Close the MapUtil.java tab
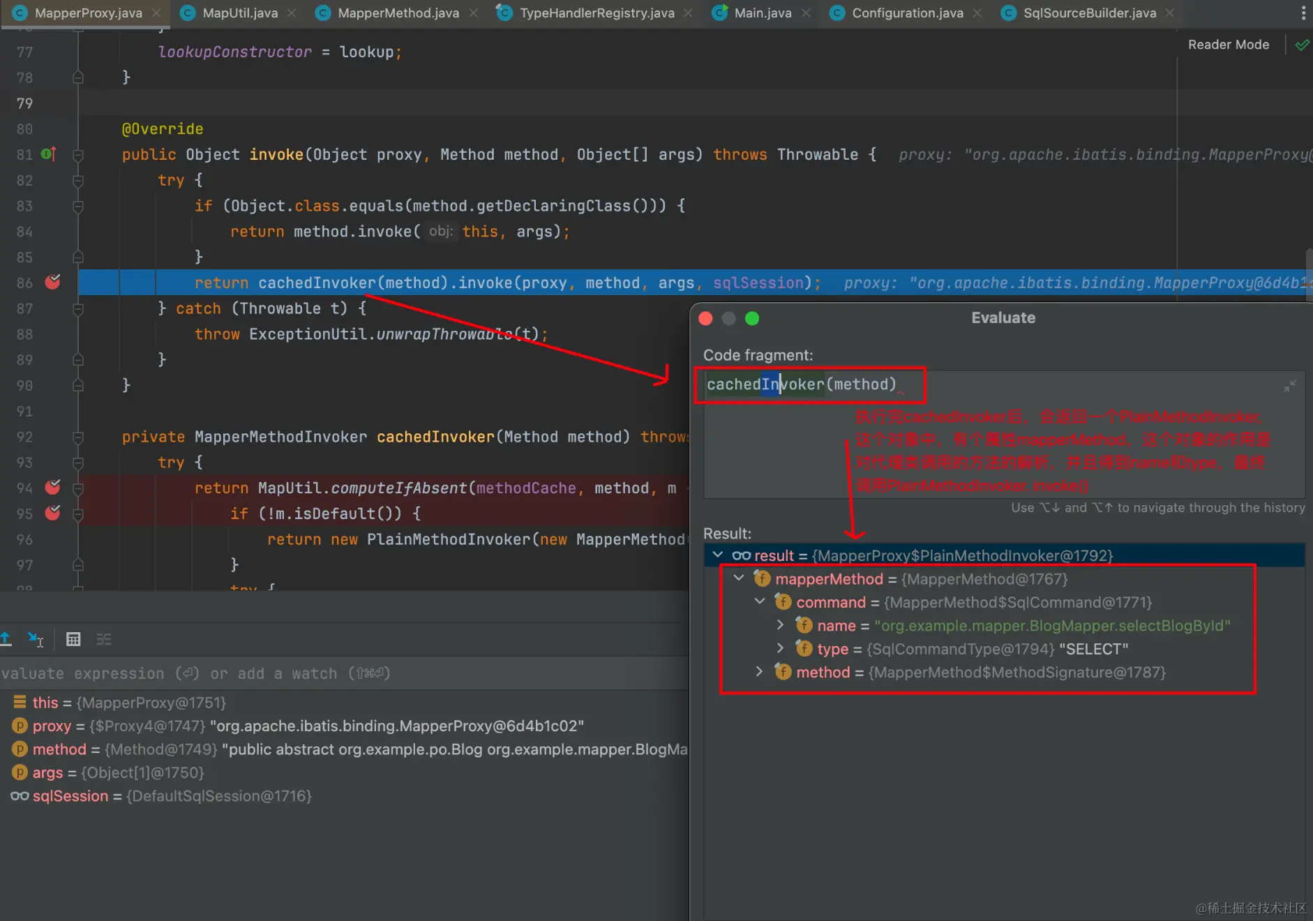The height and width of the screenshot is (921, 1313). tap(292, 13)
